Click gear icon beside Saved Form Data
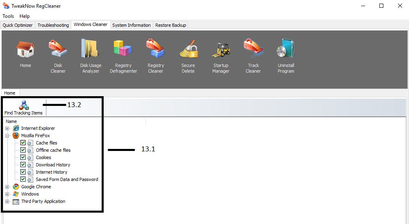The image size is (409, 224). pyautogui.click(x=30, y=179)
